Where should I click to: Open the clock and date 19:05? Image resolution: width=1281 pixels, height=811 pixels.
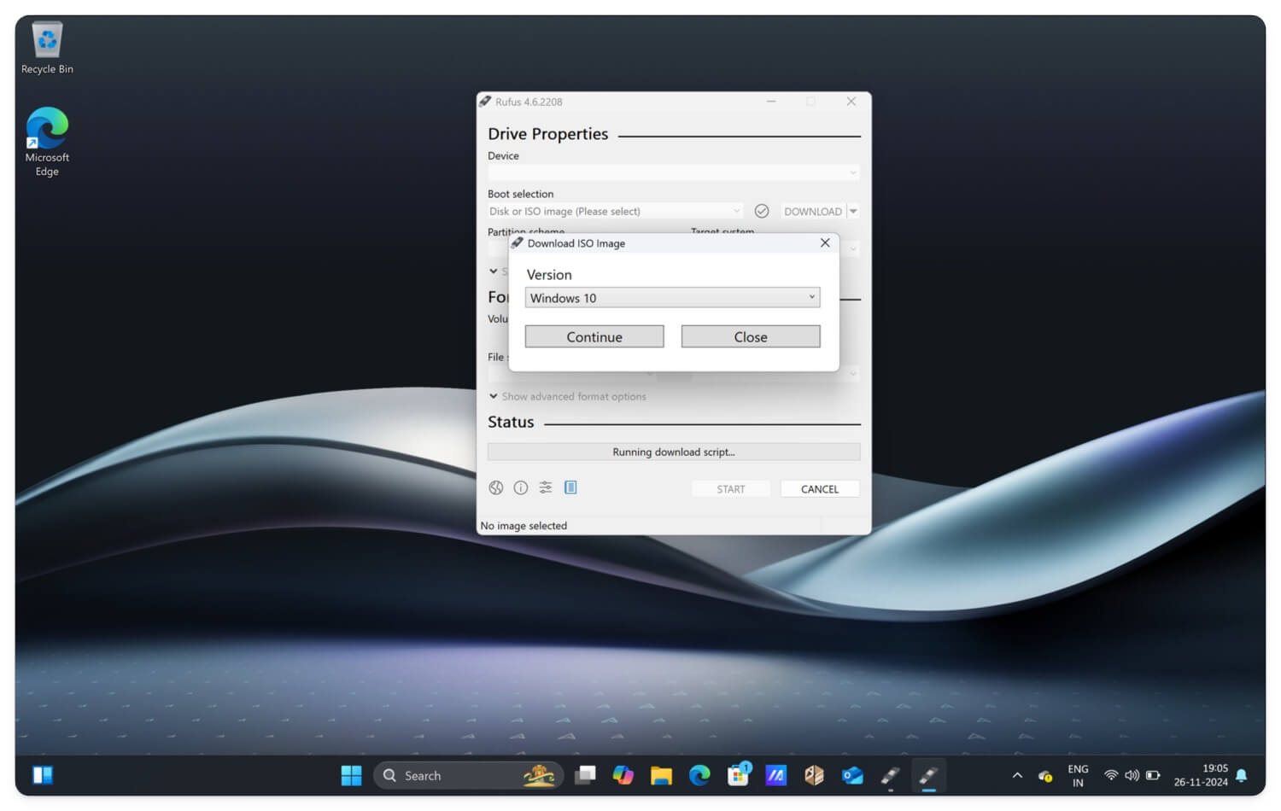(x=1201, y=775)
